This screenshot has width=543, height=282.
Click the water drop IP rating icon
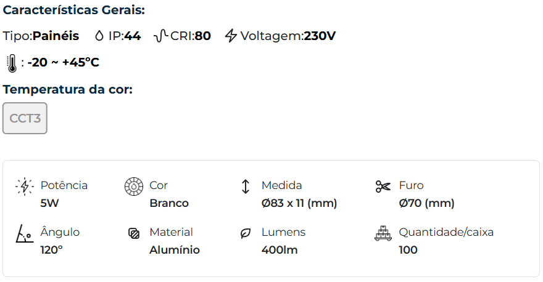tap(99, 36)
